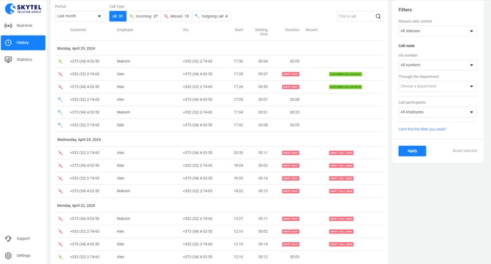Show the Outgoing call 4 tab

pos(212,16)
